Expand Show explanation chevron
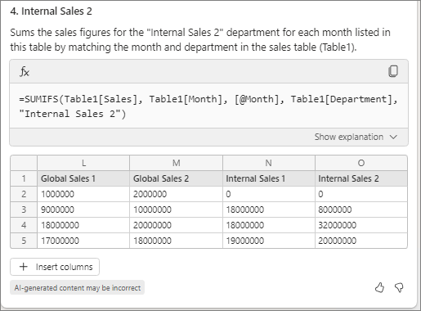This screenshot has width=421, height=311. pyautogui.click(x=393, y=137)
